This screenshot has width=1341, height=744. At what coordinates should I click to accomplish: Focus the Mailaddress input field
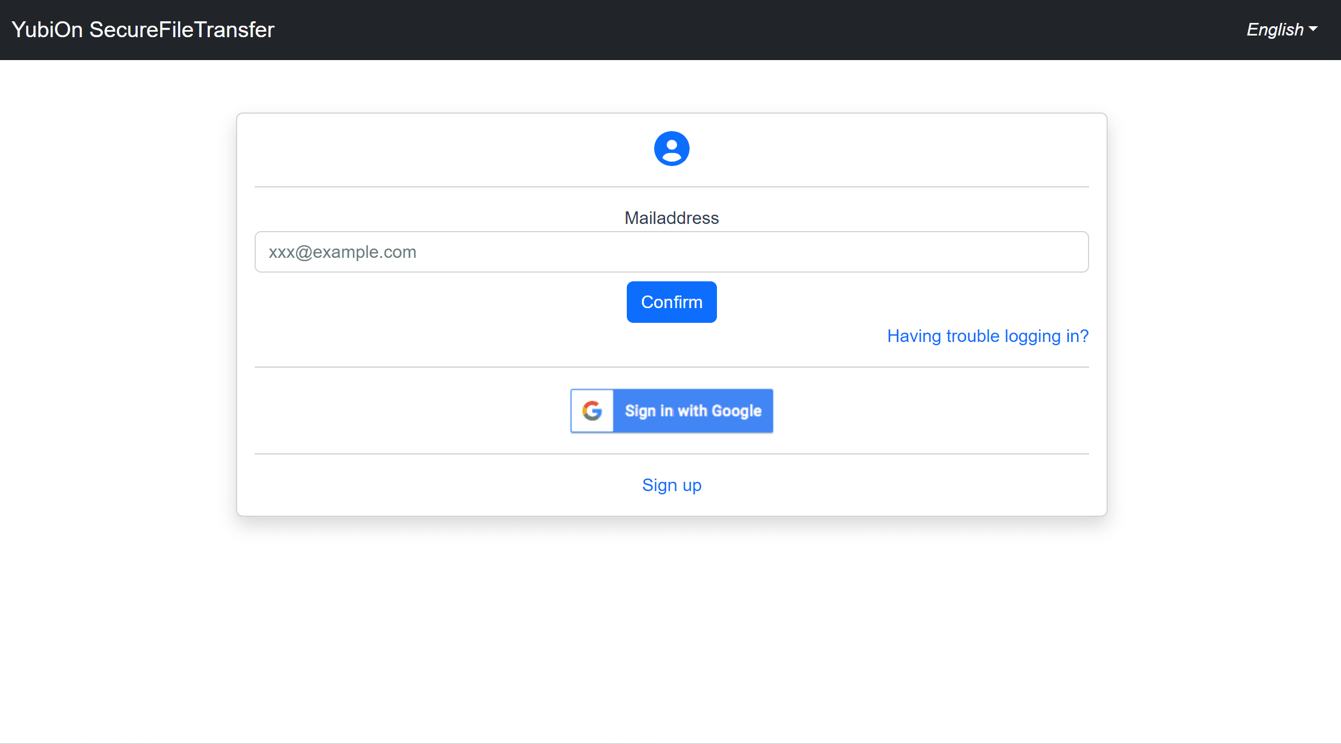[x=672, y=252]
